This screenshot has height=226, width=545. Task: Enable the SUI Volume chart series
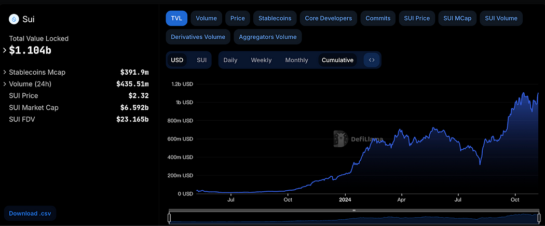[501, 18]
